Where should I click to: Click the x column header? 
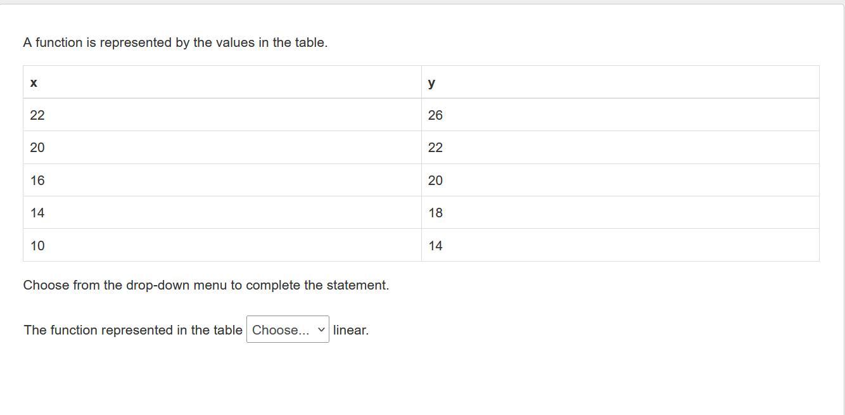click(x=34, y=82)
